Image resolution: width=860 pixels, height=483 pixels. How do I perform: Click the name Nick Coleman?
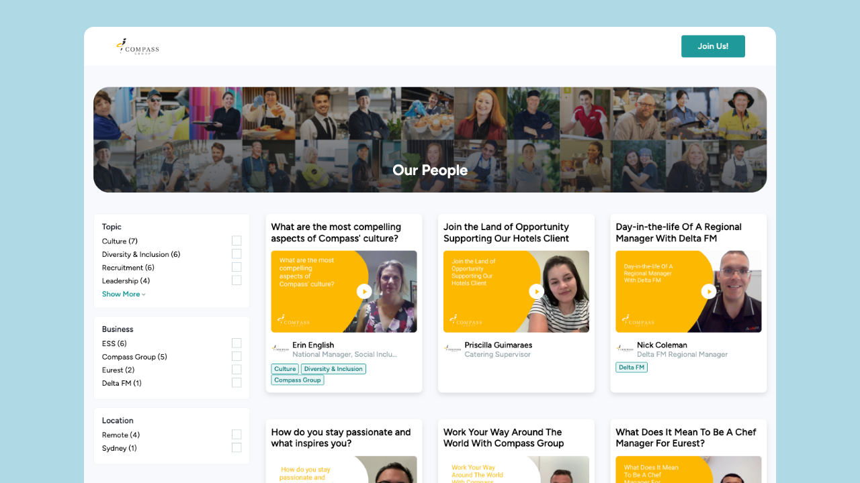tap(662, 345)
